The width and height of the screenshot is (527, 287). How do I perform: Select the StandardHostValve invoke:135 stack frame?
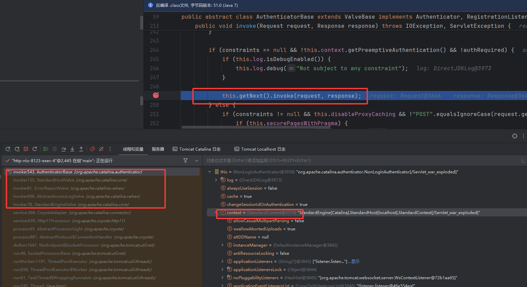[70, 180]
